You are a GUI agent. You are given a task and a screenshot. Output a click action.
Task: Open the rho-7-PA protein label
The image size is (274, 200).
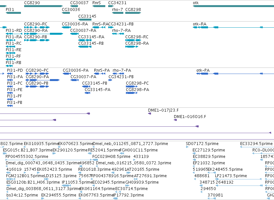[x=122, y=70]
